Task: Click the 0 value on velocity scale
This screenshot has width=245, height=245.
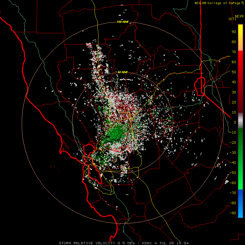Action: 235,122
